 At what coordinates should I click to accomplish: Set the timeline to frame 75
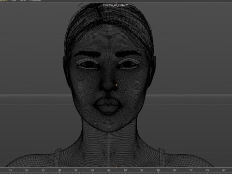[x=207, y=170]
